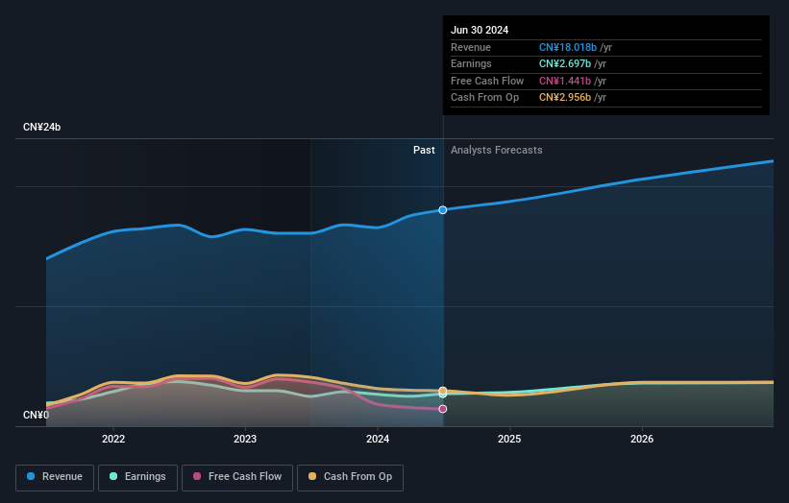Click the CN¥24b y-axis label
The height and width of the screenshot is (503, 789).
[41, 127]
